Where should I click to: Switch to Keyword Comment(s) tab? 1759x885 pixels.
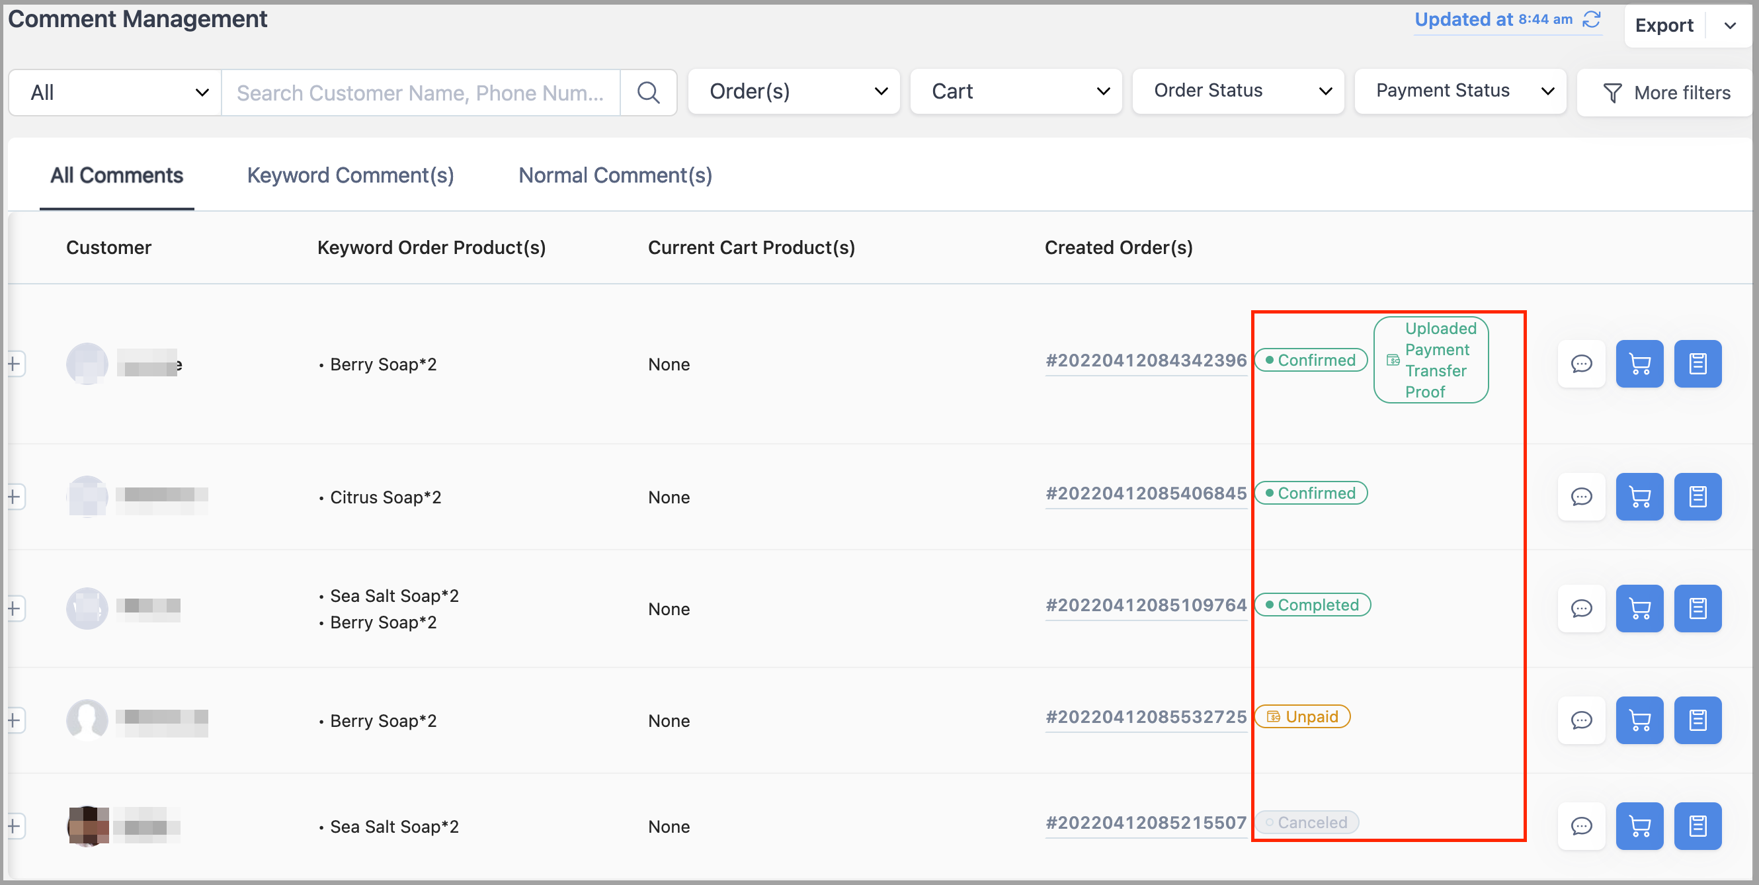(x=350, y=175)
